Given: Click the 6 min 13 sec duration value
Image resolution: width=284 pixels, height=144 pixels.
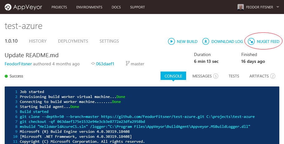Looking at the screenshot, I should pyautogui.click(x=206, y=62).
